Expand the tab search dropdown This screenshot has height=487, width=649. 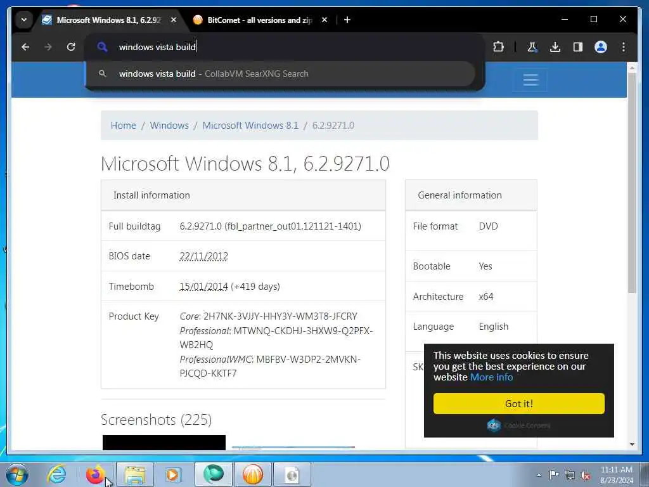tap(24, 20)
